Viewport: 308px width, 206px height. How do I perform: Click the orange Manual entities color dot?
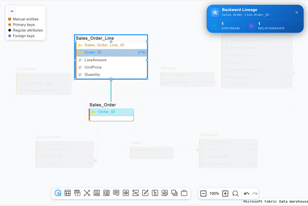click(x=10, y=19)
